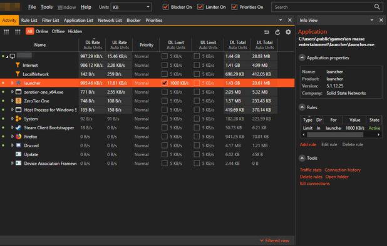The width and height of the screenshot is (387, 246).
Task: Click the ZeroTier One orange icon
Action: click(19, 101)
